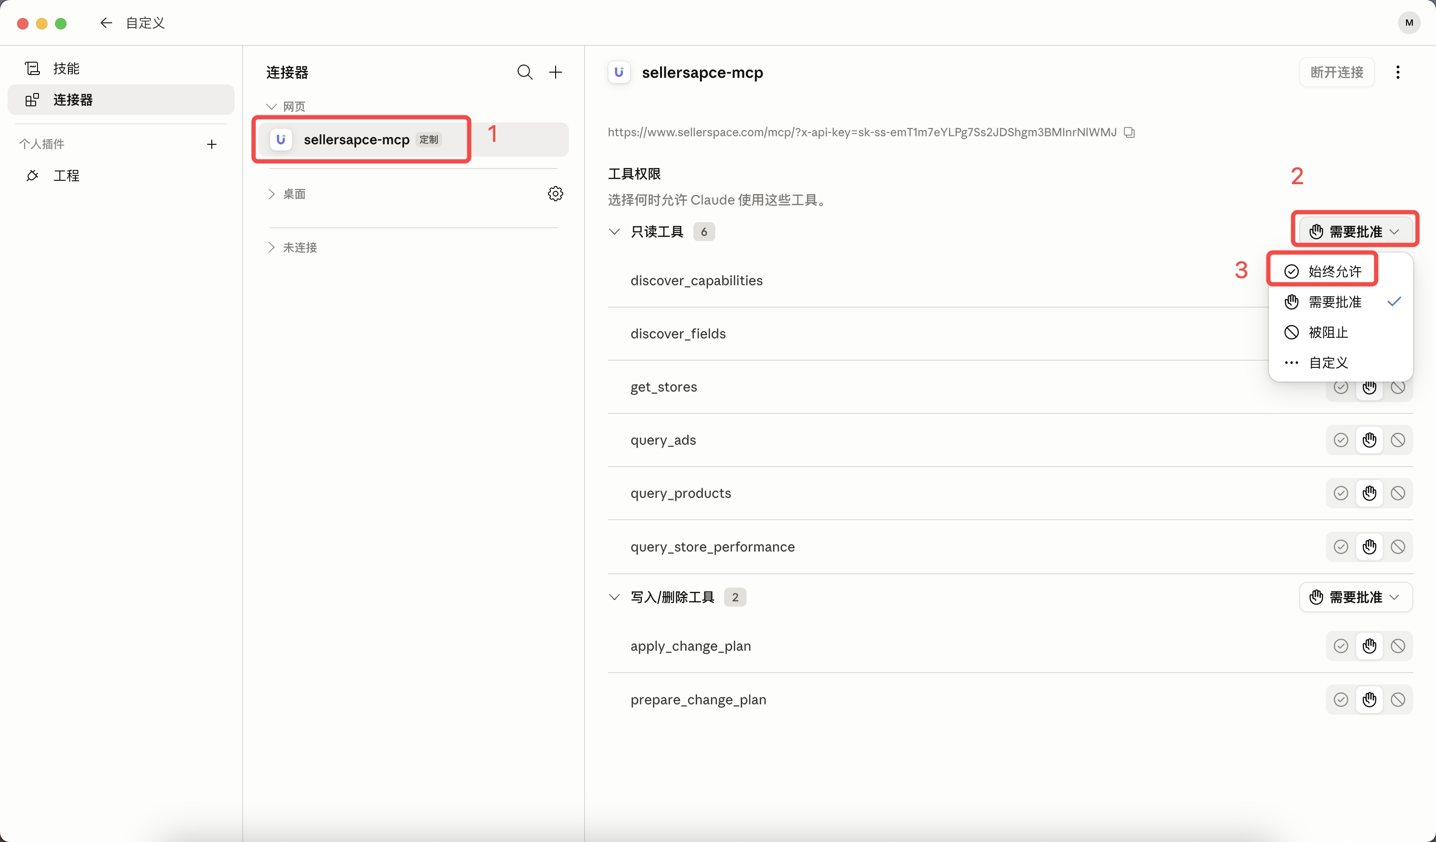
Task: Set query_store_performance to needs approval
Action: point(1370,547)
